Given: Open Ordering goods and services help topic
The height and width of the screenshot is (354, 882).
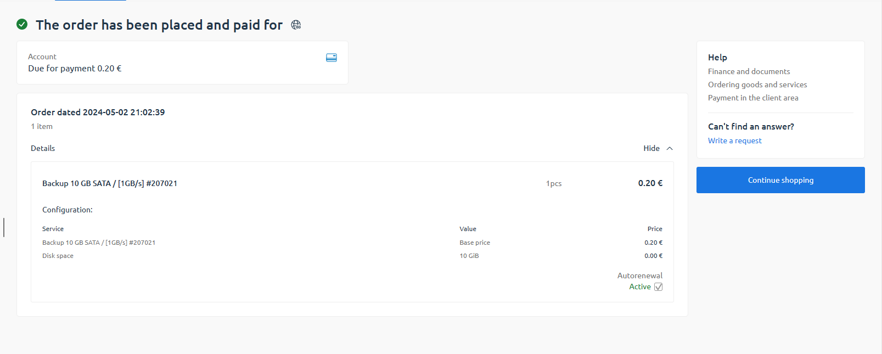Looking at the screenshot, I should [x=757, y=85].
